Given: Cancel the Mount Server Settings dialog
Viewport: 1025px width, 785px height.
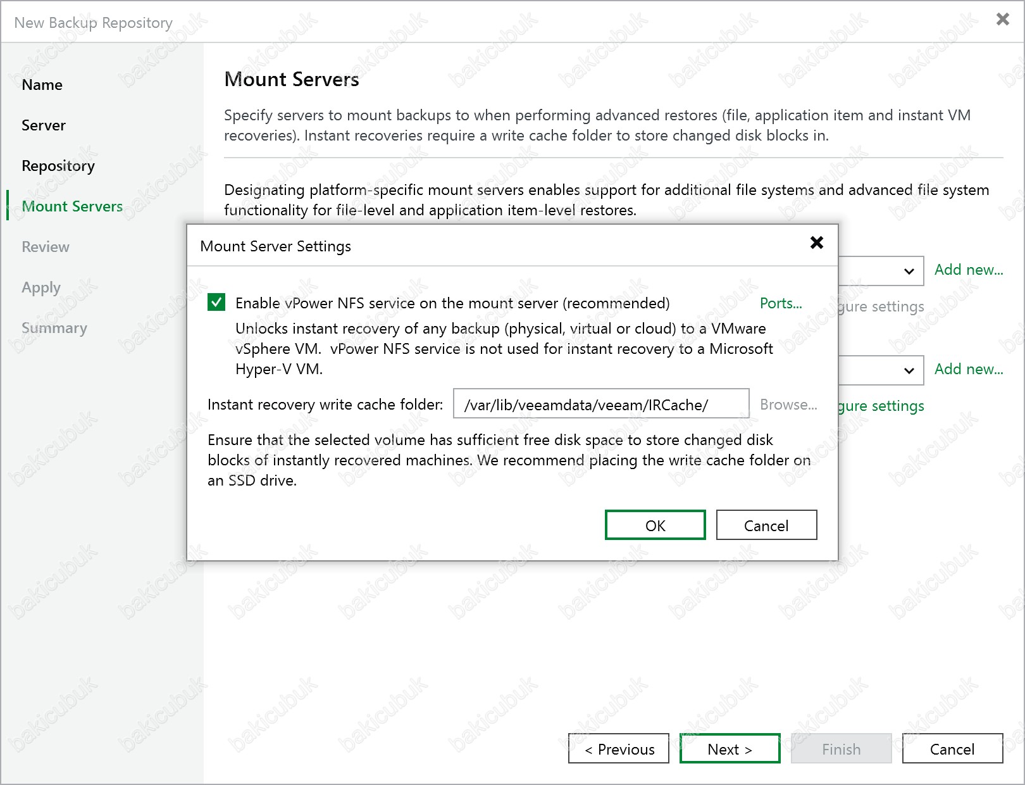Looking at the screenshot, I should (766, 525).
